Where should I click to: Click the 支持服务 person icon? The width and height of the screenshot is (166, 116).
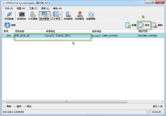(x=80, y=14)
